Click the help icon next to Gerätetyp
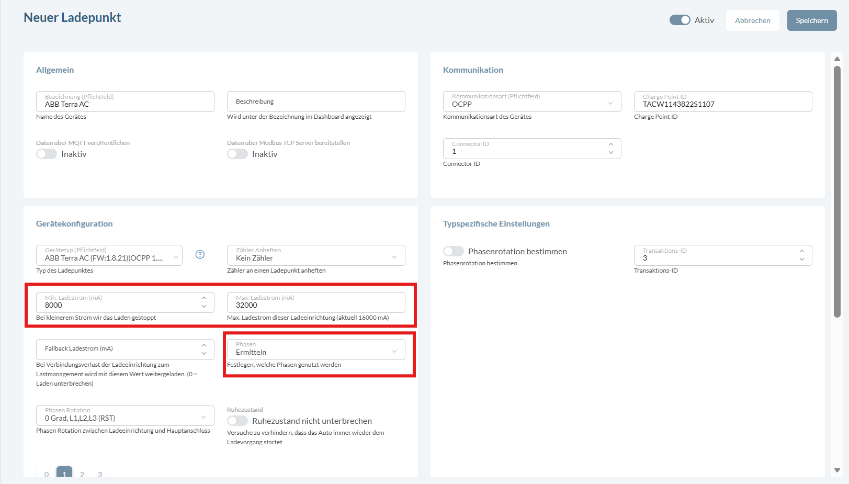 [x=200, y=254]
